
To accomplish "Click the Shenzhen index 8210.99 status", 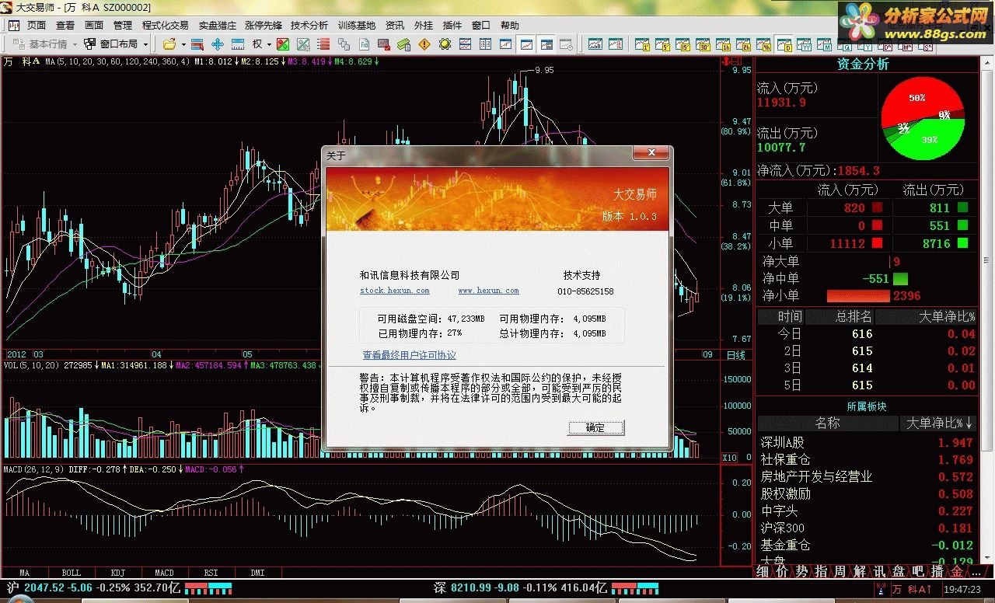I will pyautogui.click(x=520, y=588).
